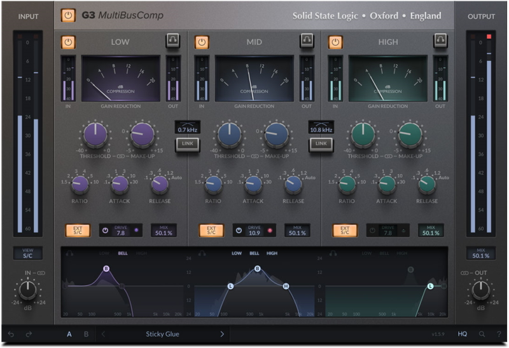
Task: Select HIGH filter in MID sidechain EQ
Action: [272, 253]
